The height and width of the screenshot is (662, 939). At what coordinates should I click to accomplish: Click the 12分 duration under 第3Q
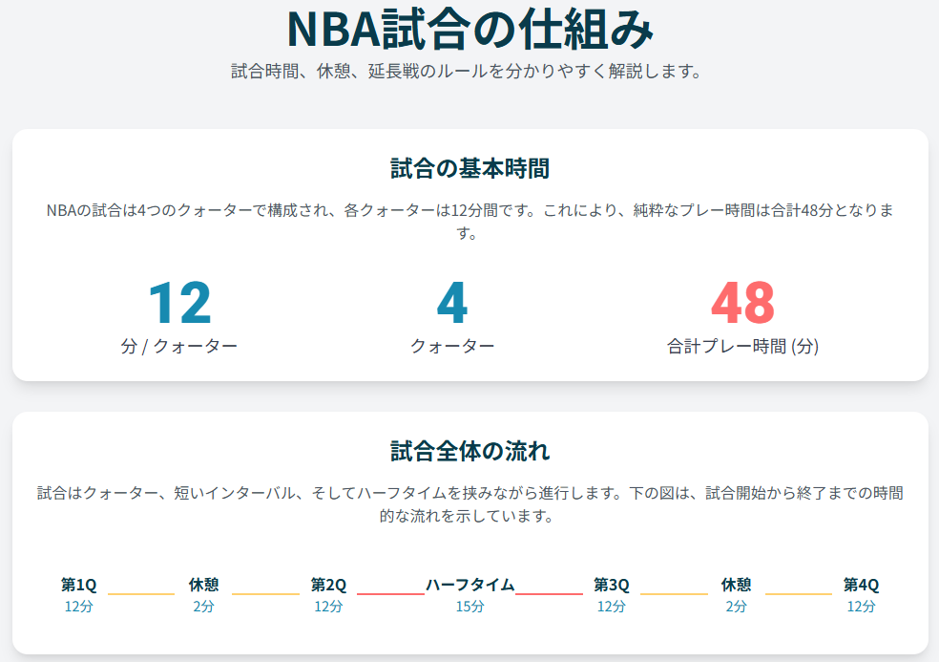[612, 607]
